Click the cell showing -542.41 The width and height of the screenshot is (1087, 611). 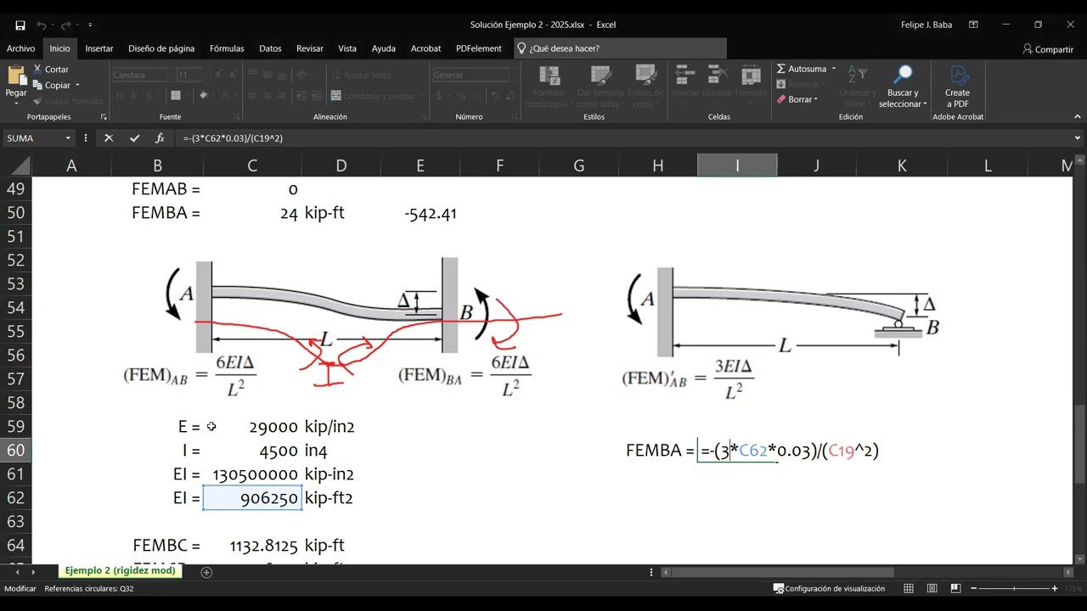(420, 213)
